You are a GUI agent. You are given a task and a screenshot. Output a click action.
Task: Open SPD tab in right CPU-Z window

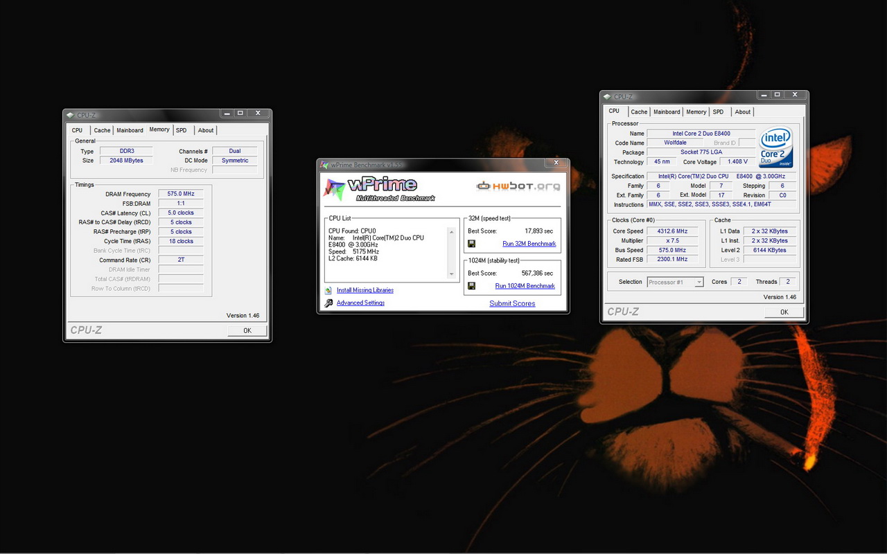pyautogui.click(x=718, y=111)
